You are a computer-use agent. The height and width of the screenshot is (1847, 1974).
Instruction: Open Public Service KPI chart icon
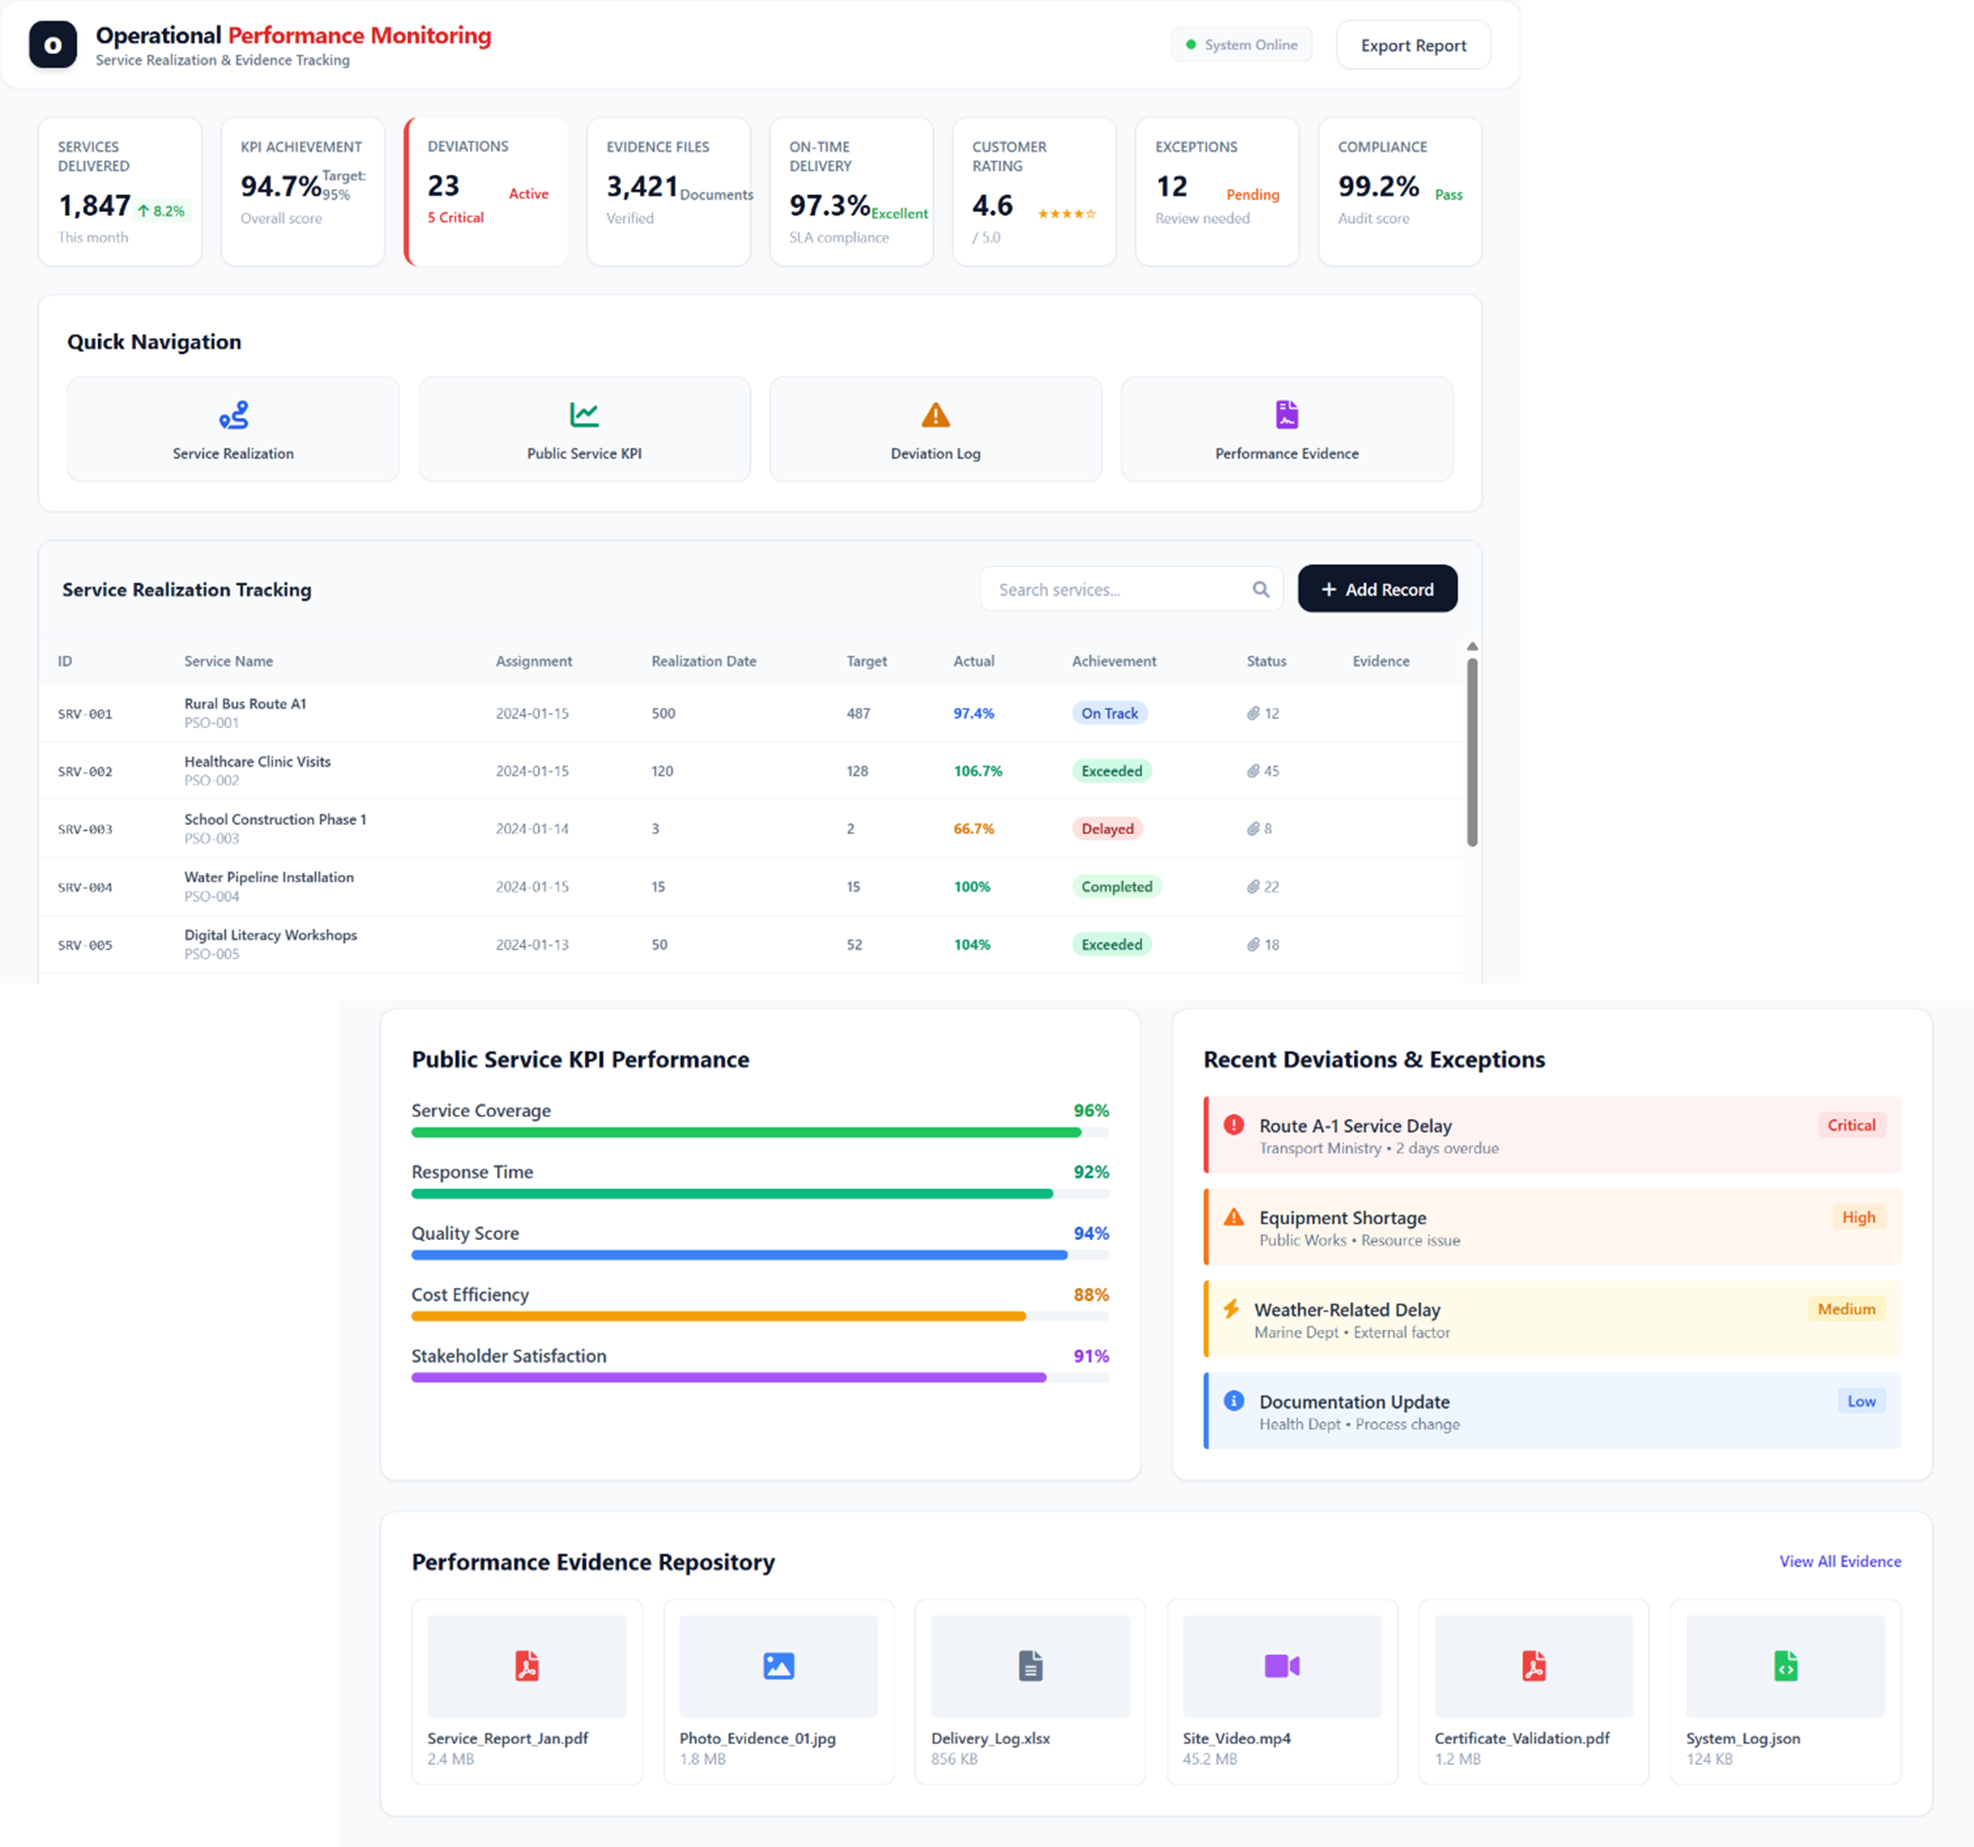coord(584,415)
